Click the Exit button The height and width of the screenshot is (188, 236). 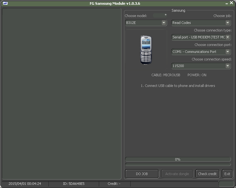click(227, 174)
